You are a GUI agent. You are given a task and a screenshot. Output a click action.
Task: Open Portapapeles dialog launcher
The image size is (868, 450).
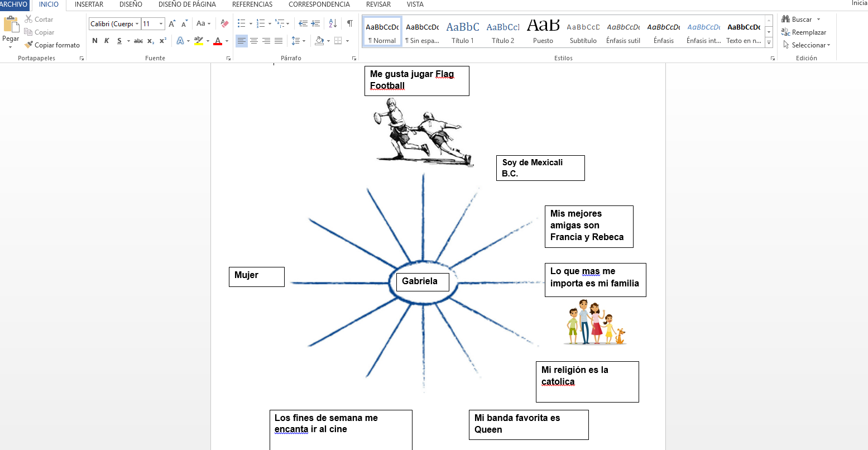[x=81, y=58]
